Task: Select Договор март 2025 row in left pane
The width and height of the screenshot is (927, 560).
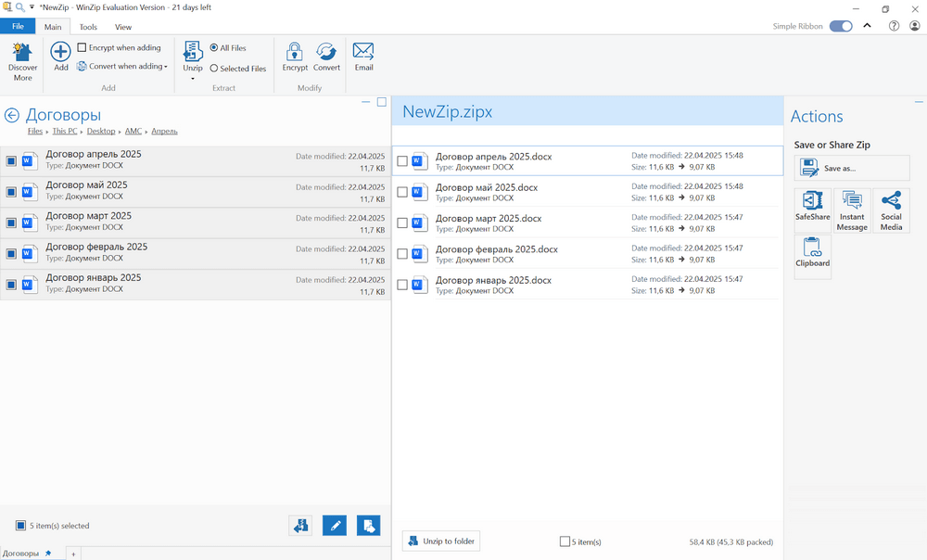Action: [195, 223]
